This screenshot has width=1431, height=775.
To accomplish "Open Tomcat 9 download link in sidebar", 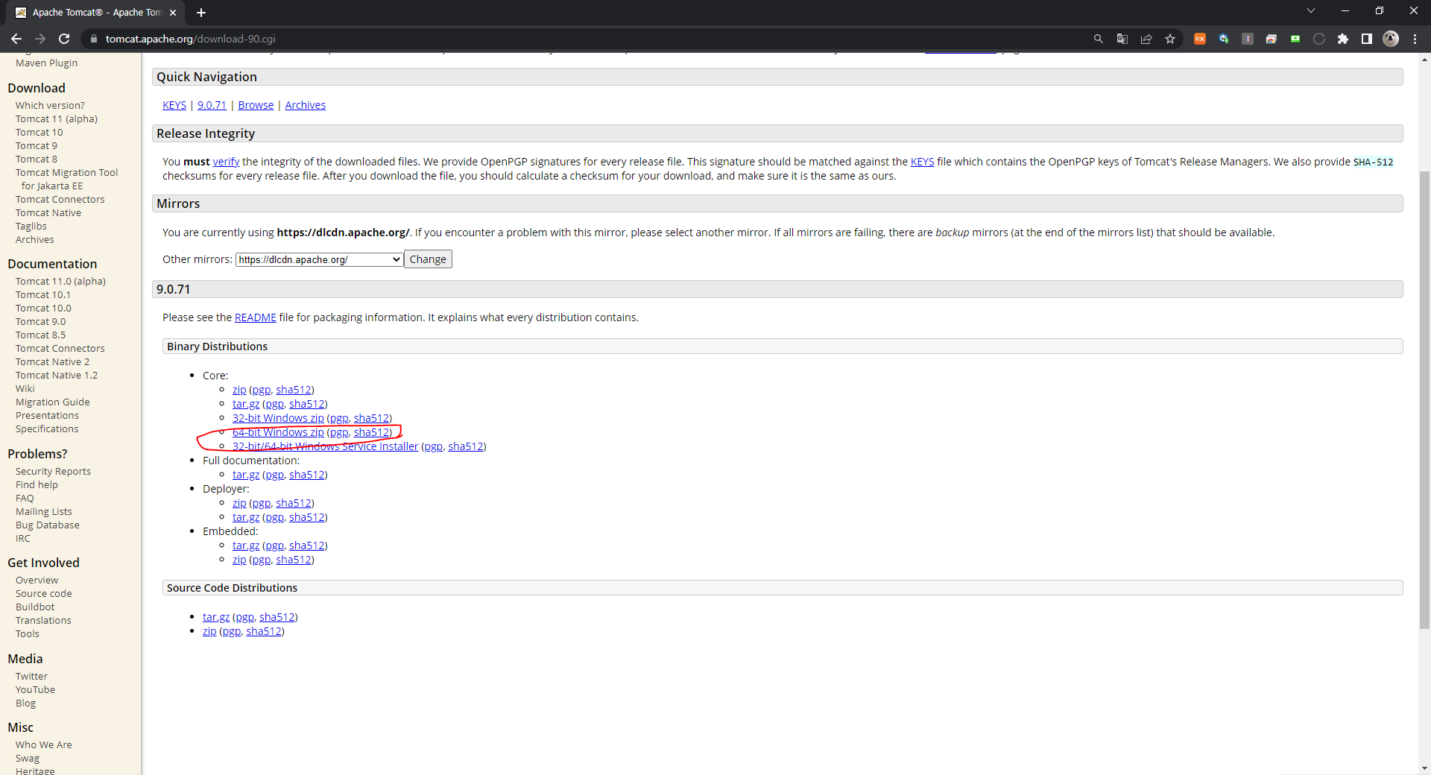I will 37,145.
